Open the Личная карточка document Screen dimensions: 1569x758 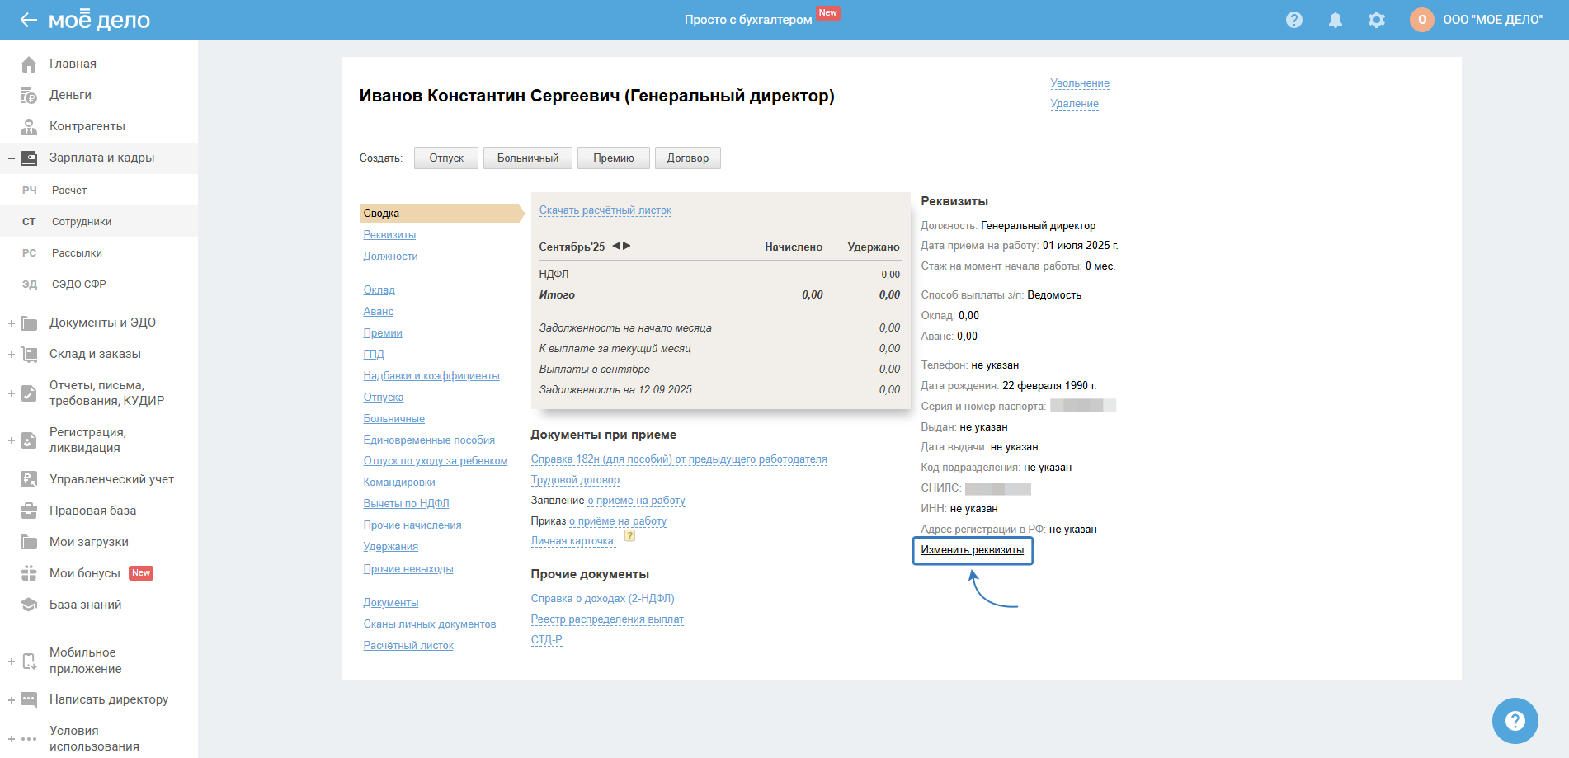click(x=572, y=541)
